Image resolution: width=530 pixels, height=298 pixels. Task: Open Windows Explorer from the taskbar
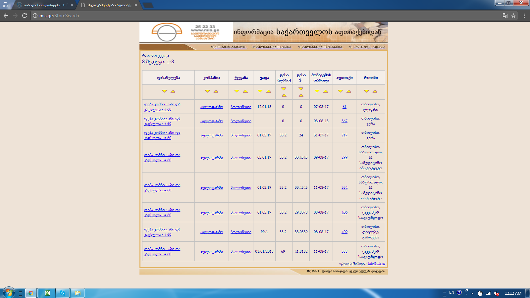click(x=78, y=293)
